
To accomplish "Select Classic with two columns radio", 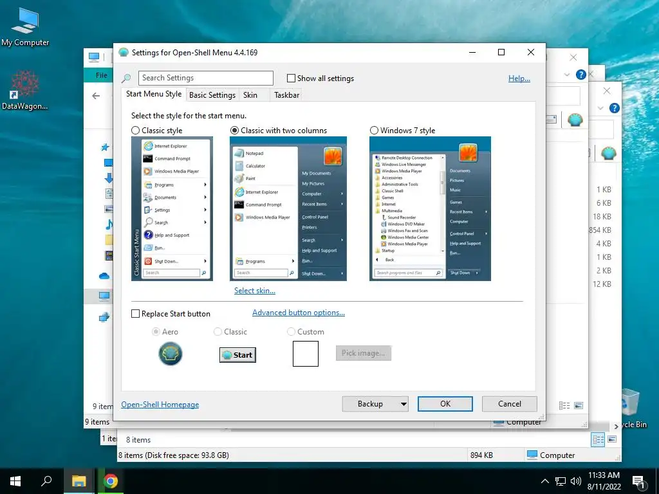I will [x=234, y=130].
